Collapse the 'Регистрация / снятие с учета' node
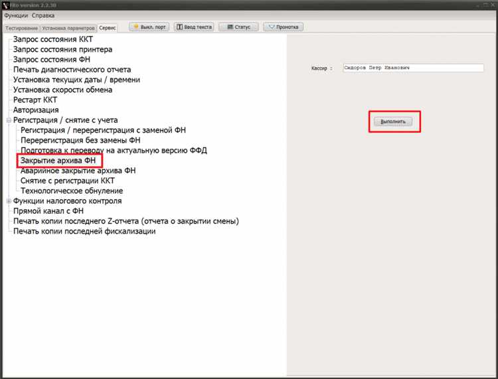498x379 pixels. click(x=9, y=120)
